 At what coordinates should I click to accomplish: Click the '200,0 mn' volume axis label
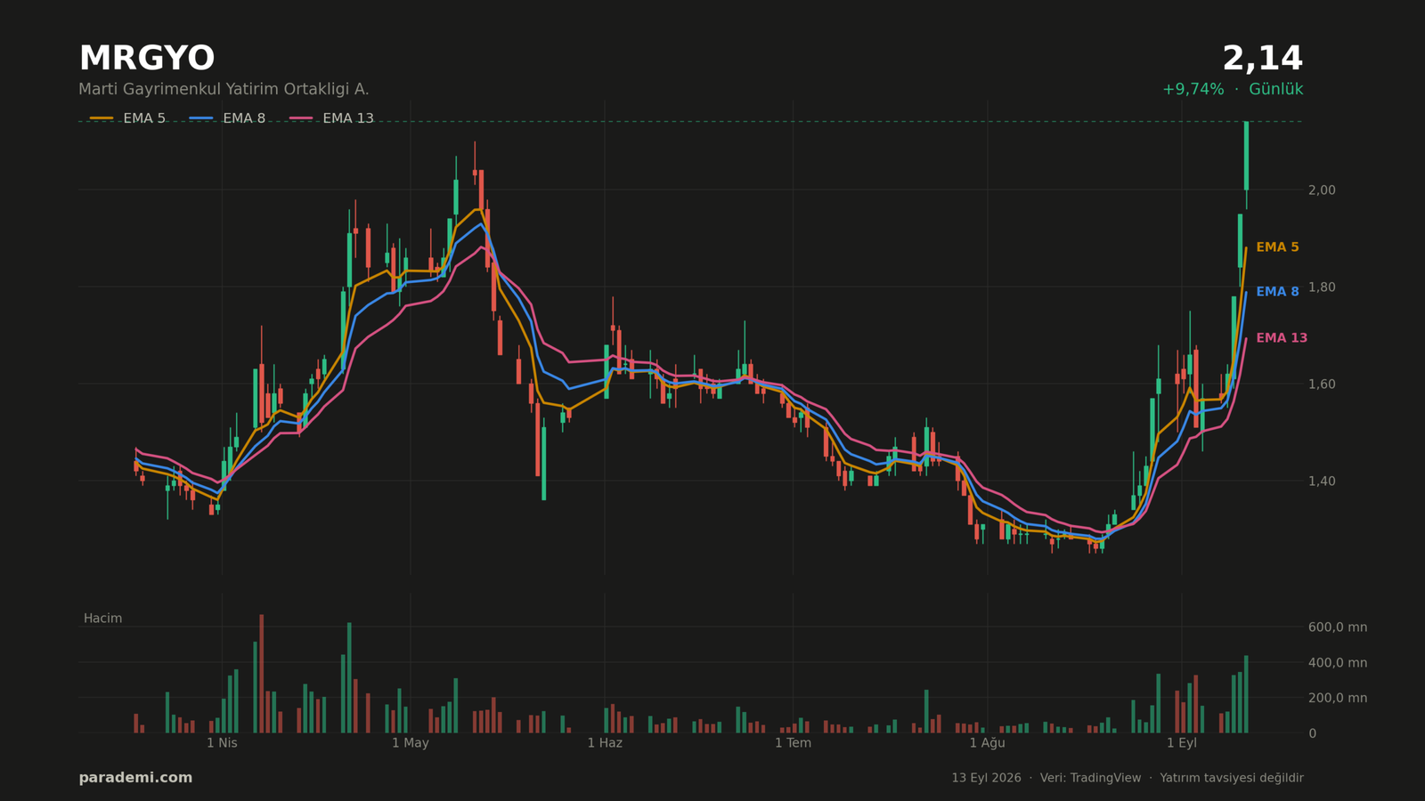[1337, 699]
